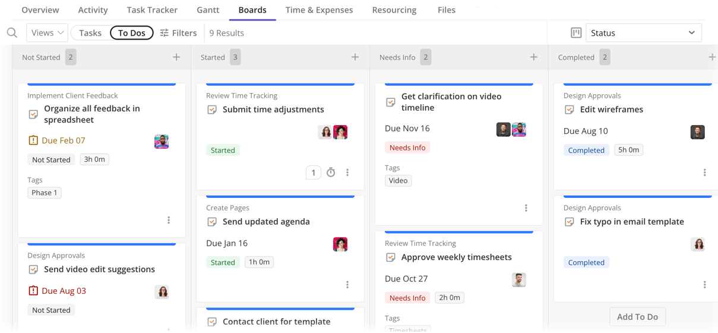
Task: Open options menu for Edit wireframes card
Action: click(x=704, y=172)
